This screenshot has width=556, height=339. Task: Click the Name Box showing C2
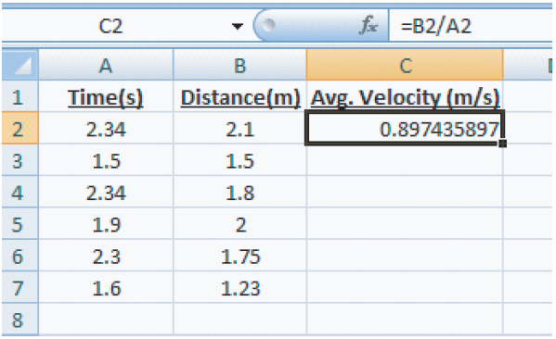pyautogui.click(x=110, y=26)
